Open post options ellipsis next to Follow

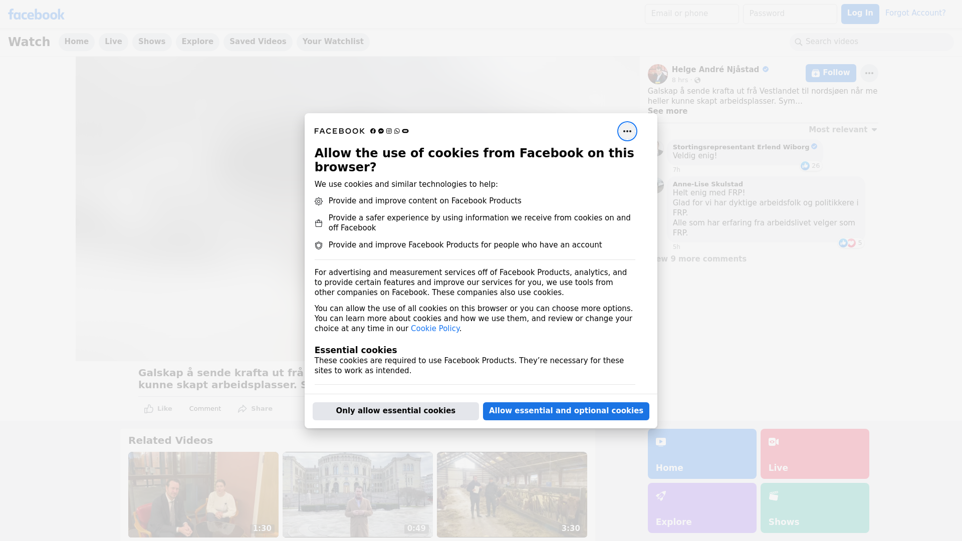(869, 73)
